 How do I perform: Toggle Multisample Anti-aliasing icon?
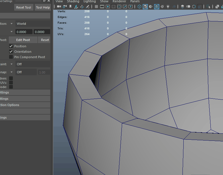click(x=194, y=7)
